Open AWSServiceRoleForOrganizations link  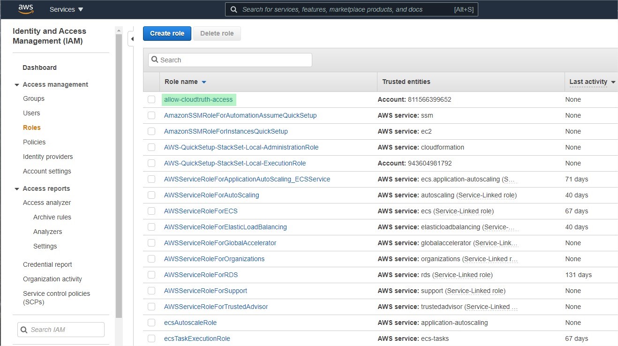click(214, 259)
